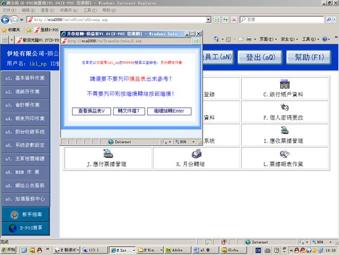Click the F.個人密碼更改 key icon

(283, 107)
